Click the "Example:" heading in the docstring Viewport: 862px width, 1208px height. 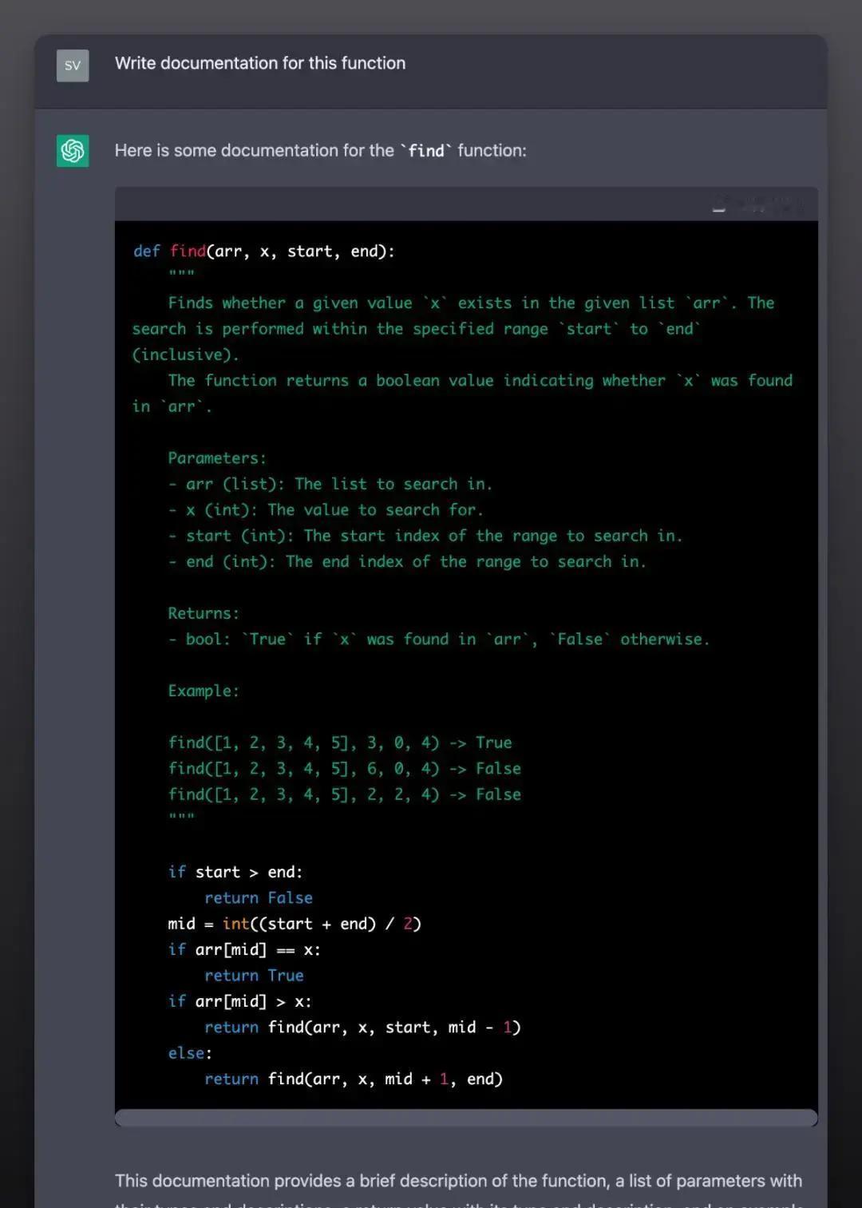204,691
